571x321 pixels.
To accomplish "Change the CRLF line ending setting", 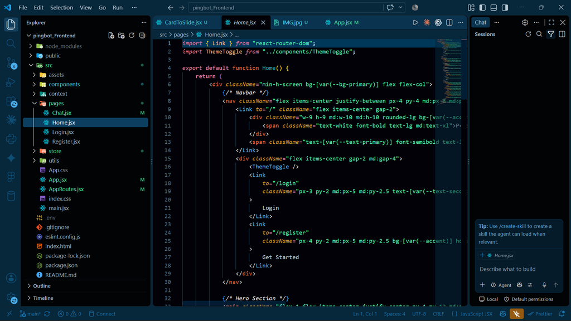I will 438,314.
